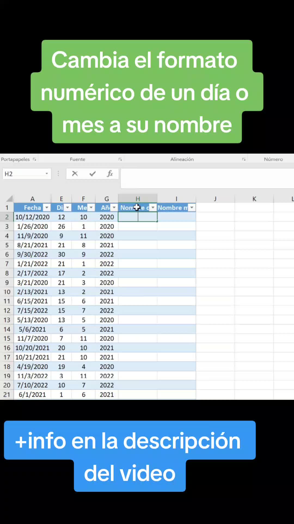
Task: Open the Día column filter dropdown
Action: pyautogui.click(x=68, y=208)
